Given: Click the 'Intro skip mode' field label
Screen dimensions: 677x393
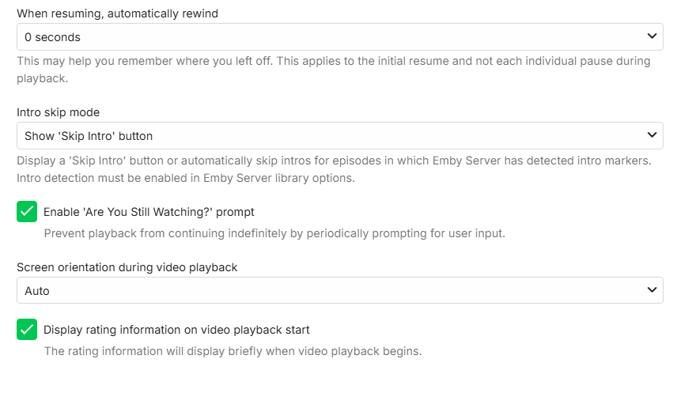Looking at the screenshot, I should [x=59, y=112].
